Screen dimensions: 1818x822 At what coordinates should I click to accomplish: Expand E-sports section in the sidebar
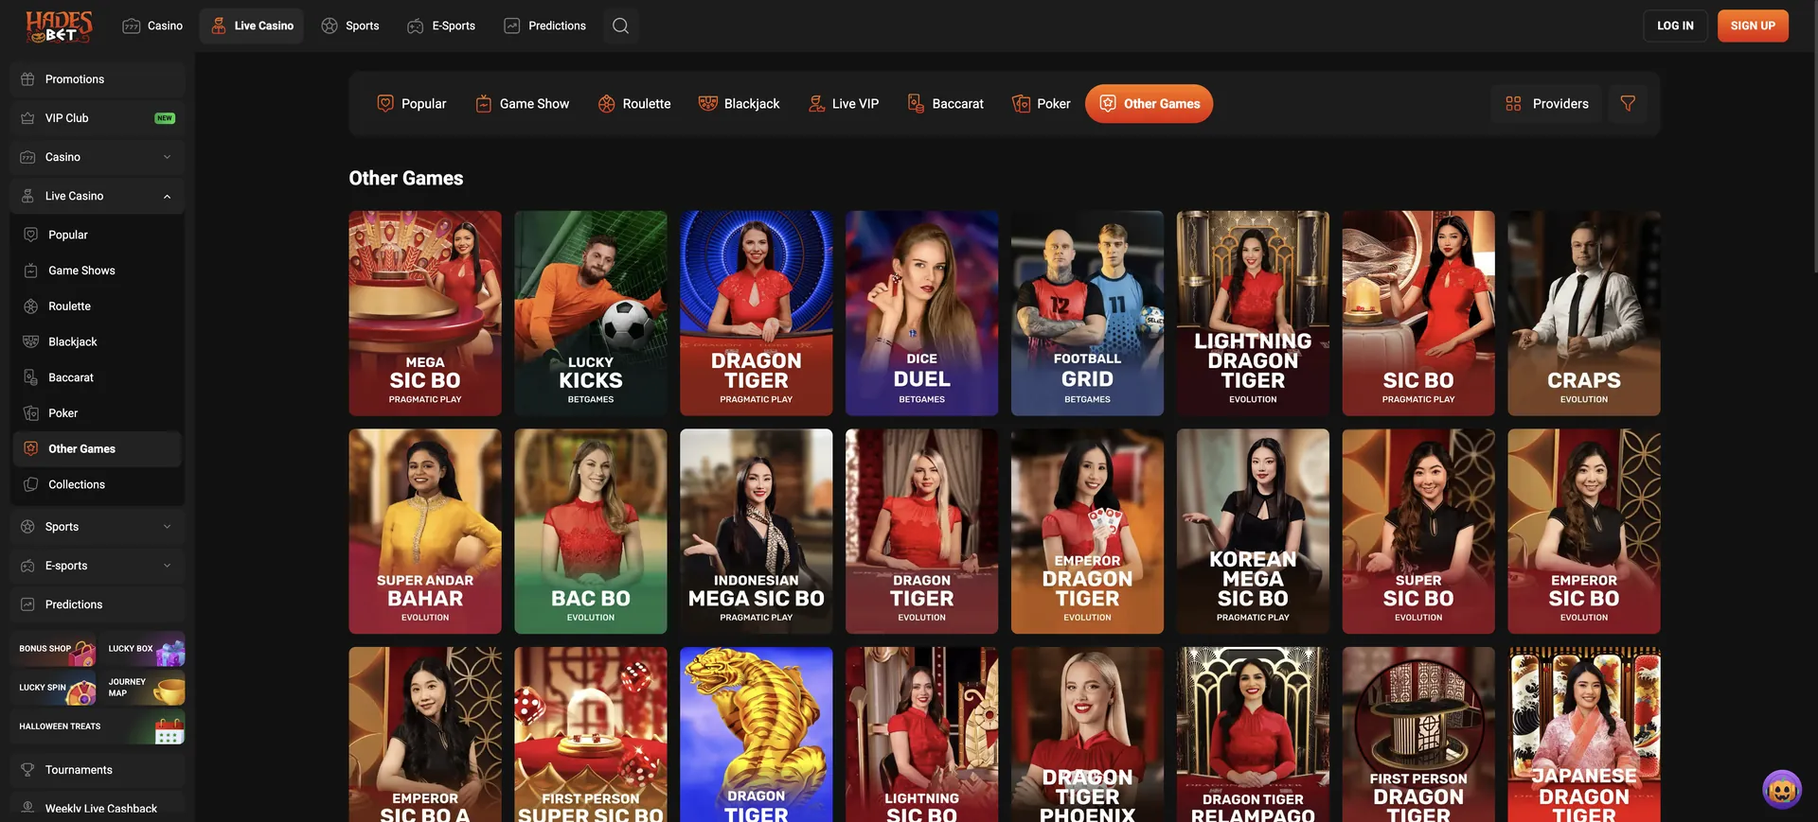point(98,566)
